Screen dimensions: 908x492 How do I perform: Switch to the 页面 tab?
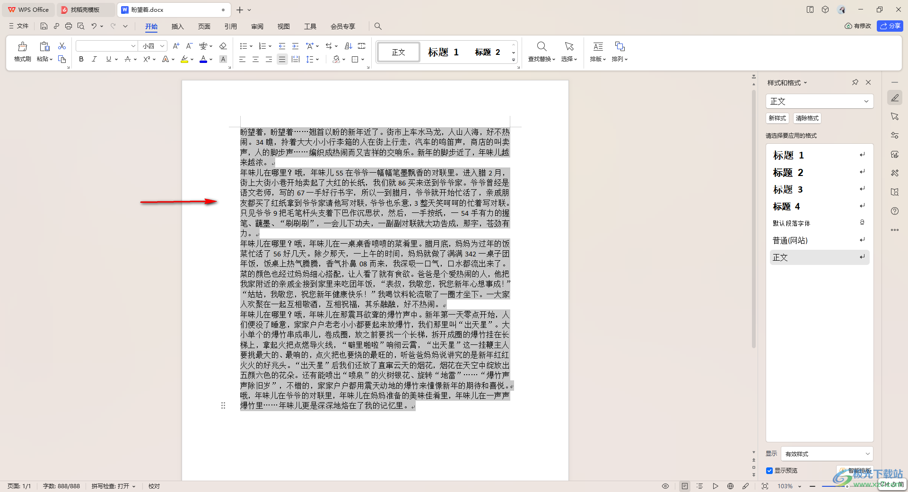pyautogui.click(x=204, y=26)
